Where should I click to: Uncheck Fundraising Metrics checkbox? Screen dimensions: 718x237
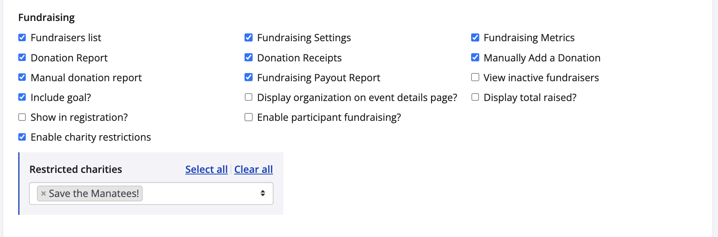[475, 38]
